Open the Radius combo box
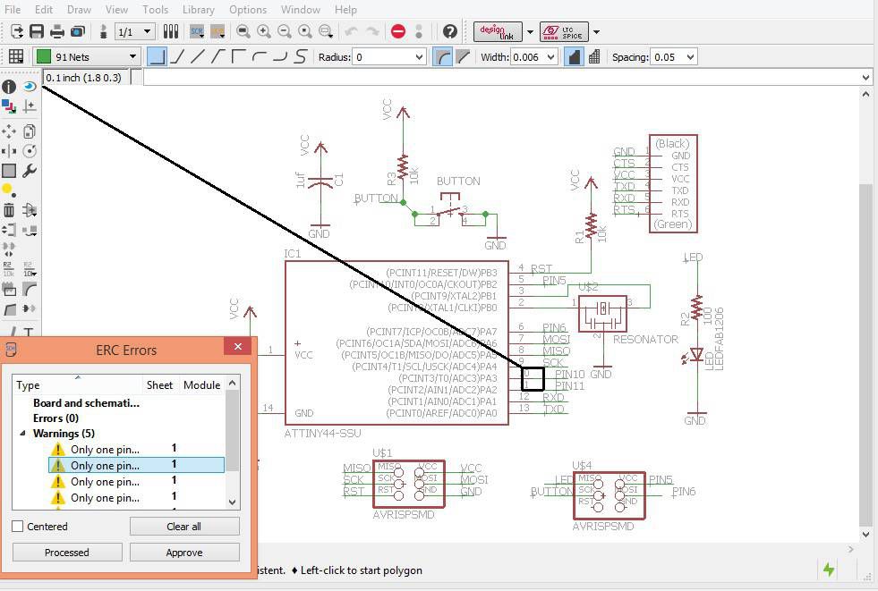Image resolution: width=878 pixels, height=591 pixels. (x=388, y=56)
